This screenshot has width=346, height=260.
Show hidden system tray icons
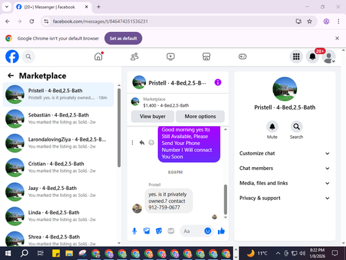[278, 253]
